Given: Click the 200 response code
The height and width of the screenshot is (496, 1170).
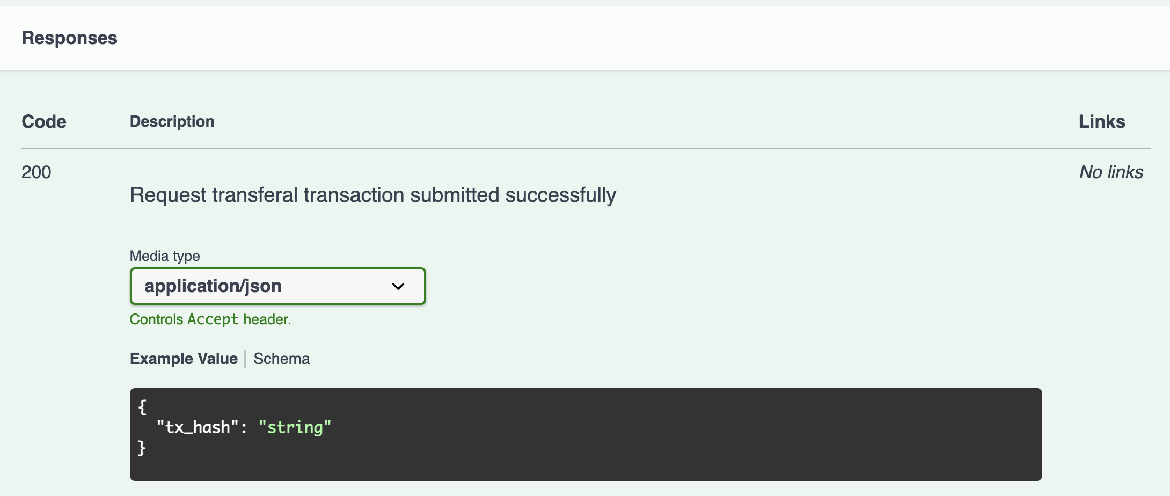Looking at the screenshot, I should [36, 172].
